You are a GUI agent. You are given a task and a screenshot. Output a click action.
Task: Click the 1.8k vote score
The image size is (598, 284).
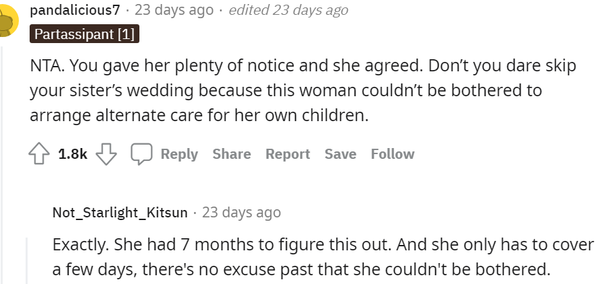[x=73, y=154]
